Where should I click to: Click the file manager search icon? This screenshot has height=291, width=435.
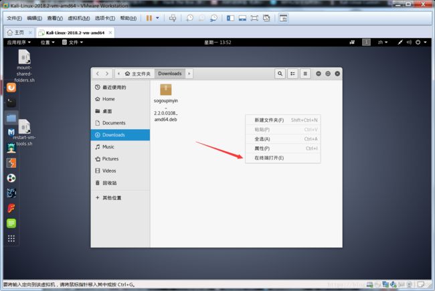click(x=280, y=74)
